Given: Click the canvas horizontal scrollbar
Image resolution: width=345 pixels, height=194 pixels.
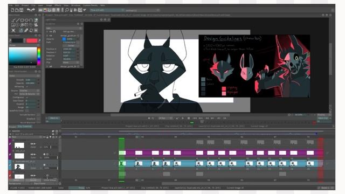Looking at the screenshot, I should pos(170,115).
